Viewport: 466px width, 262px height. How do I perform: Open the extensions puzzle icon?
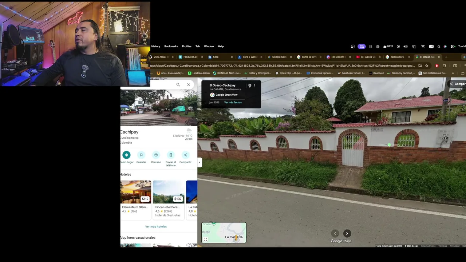pyautogui.click(x=444, y=66)
